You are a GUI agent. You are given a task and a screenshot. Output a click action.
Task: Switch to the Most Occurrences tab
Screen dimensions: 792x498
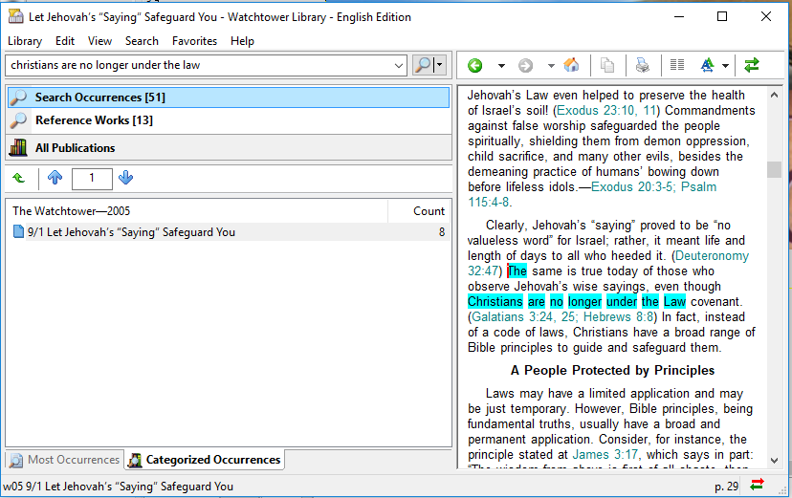coord(65,460)
